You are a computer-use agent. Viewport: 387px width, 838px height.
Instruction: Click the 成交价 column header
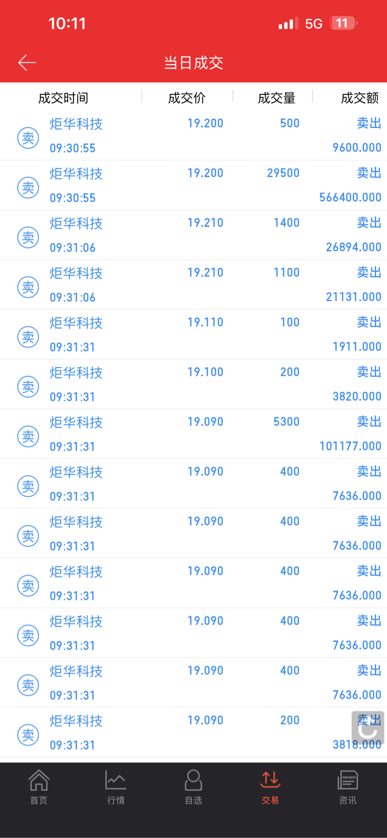tap(187, 98)
